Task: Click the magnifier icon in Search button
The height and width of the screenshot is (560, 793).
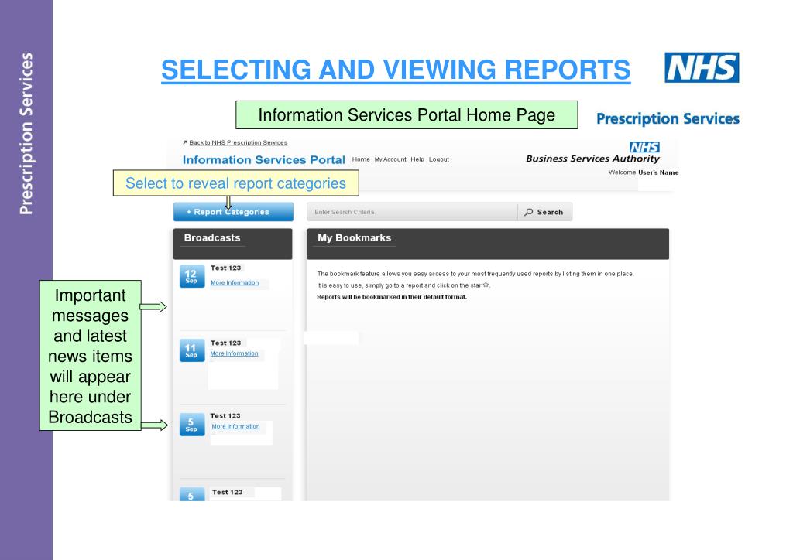Action: (528, 212)
